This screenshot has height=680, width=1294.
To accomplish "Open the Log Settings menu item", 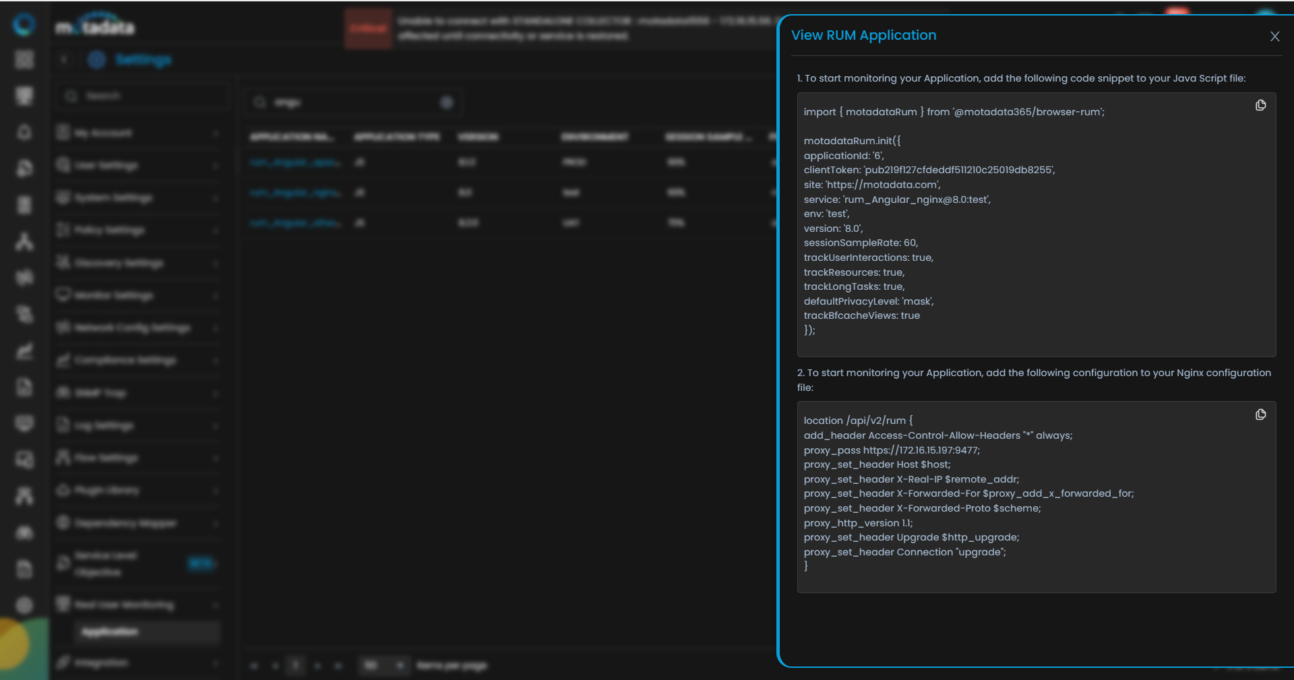I will (104, 425).
